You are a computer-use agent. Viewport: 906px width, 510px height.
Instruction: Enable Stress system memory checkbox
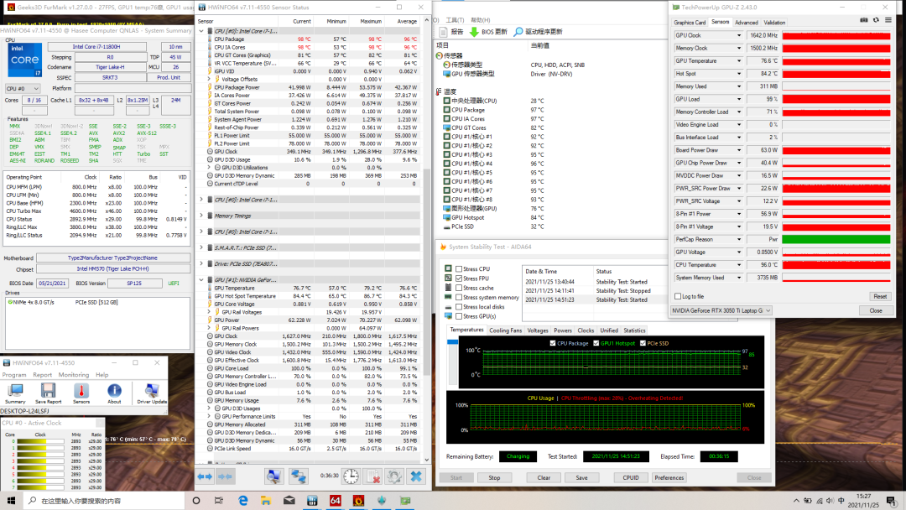(459, 298)
